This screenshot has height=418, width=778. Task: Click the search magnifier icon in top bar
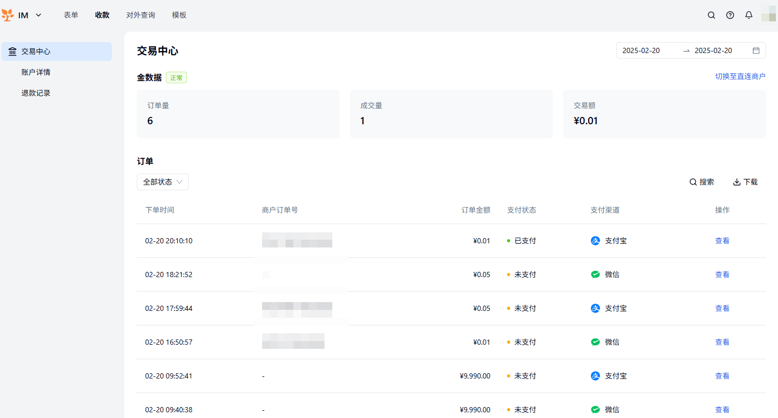711,15
